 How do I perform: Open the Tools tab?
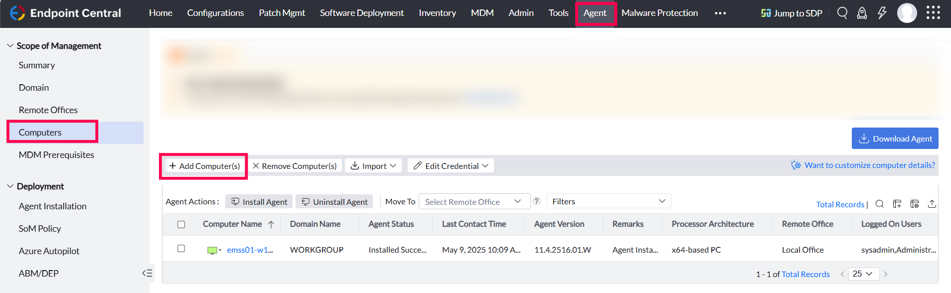pos(558,13)
